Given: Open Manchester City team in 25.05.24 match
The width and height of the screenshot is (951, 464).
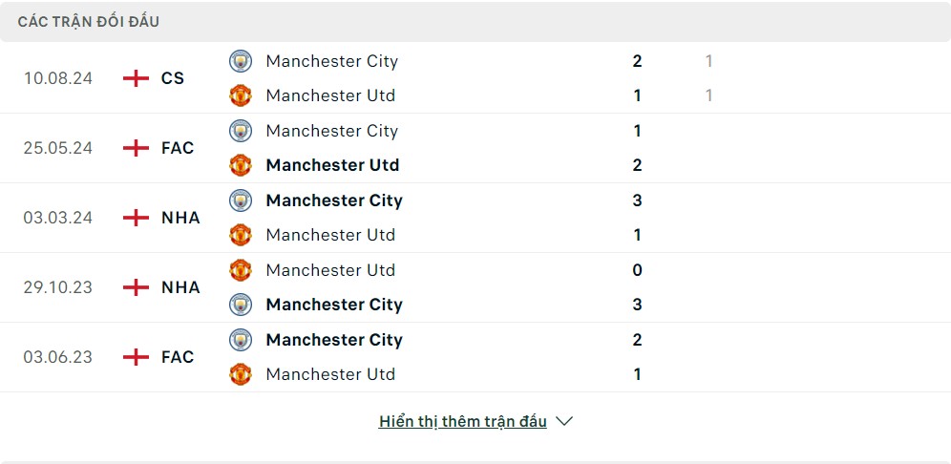Looking at the screenshot, I should pyautogui.click(x=331, y=131).
